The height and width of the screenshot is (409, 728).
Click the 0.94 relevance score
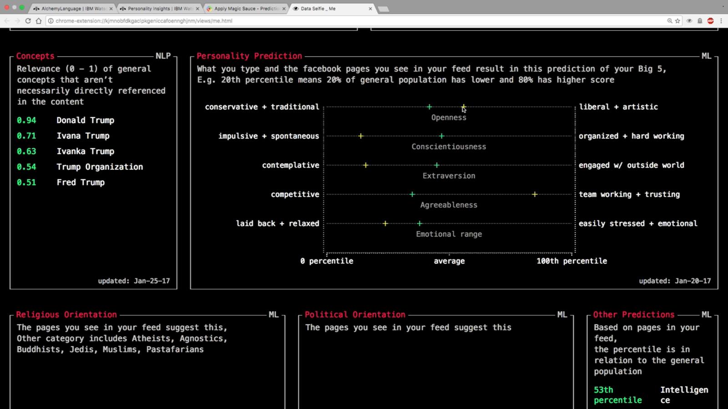[26, 120]
